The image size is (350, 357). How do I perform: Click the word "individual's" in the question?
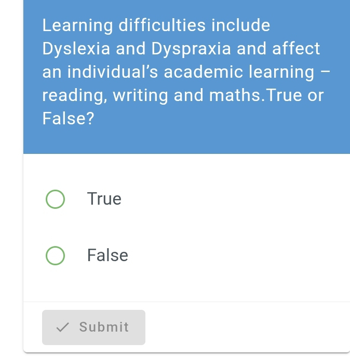point(103,72)
